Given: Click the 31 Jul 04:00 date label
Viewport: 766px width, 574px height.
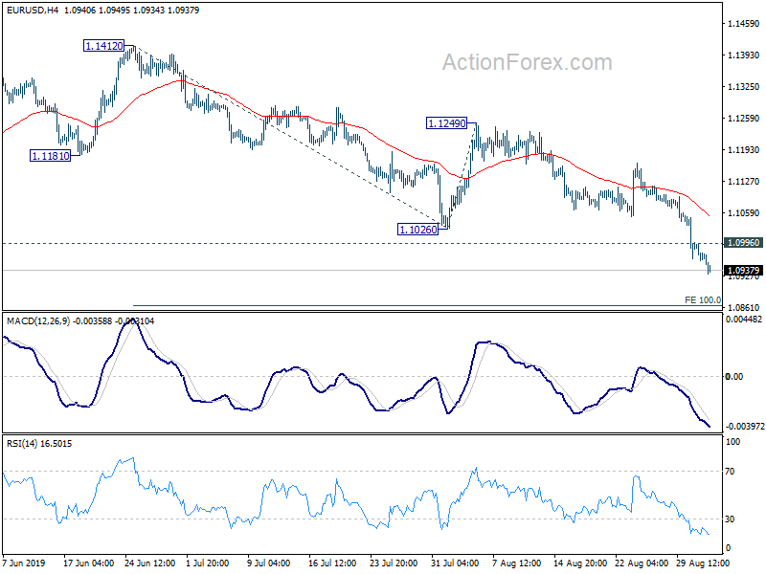Looking at the screenshot, I should (x=456, y=563).
